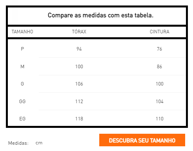This screenshot has width=193, height=151.
Task: Click the Compare as medidas title text
Action: [x=100, y=15]
